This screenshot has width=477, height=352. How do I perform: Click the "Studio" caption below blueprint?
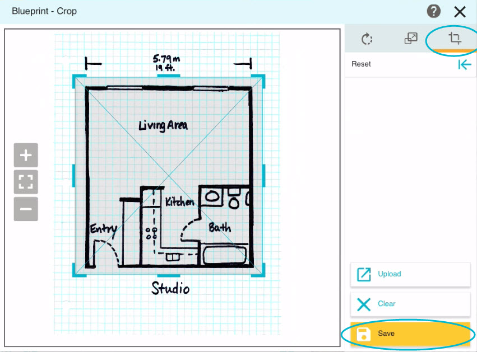pos(170,288)
